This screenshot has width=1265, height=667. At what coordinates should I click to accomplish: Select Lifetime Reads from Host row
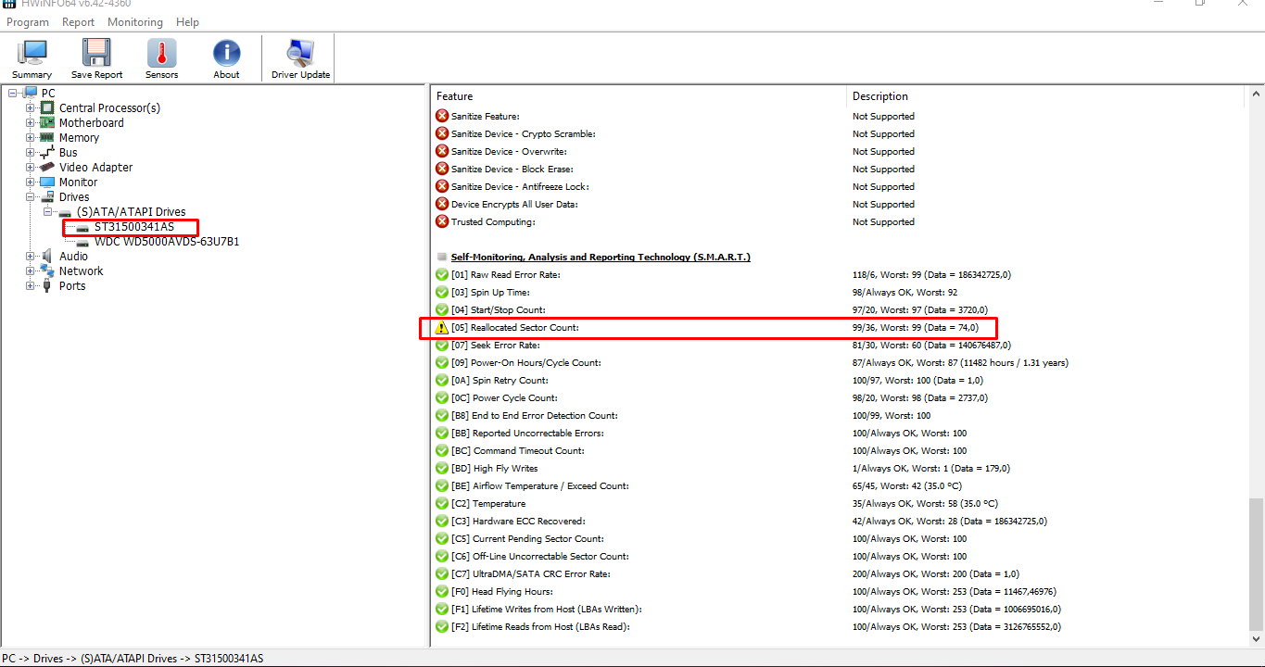(x=839, y=626)
